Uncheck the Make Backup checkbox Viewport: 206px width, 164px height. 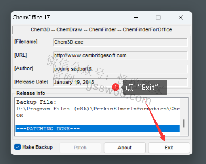(18, 147)
